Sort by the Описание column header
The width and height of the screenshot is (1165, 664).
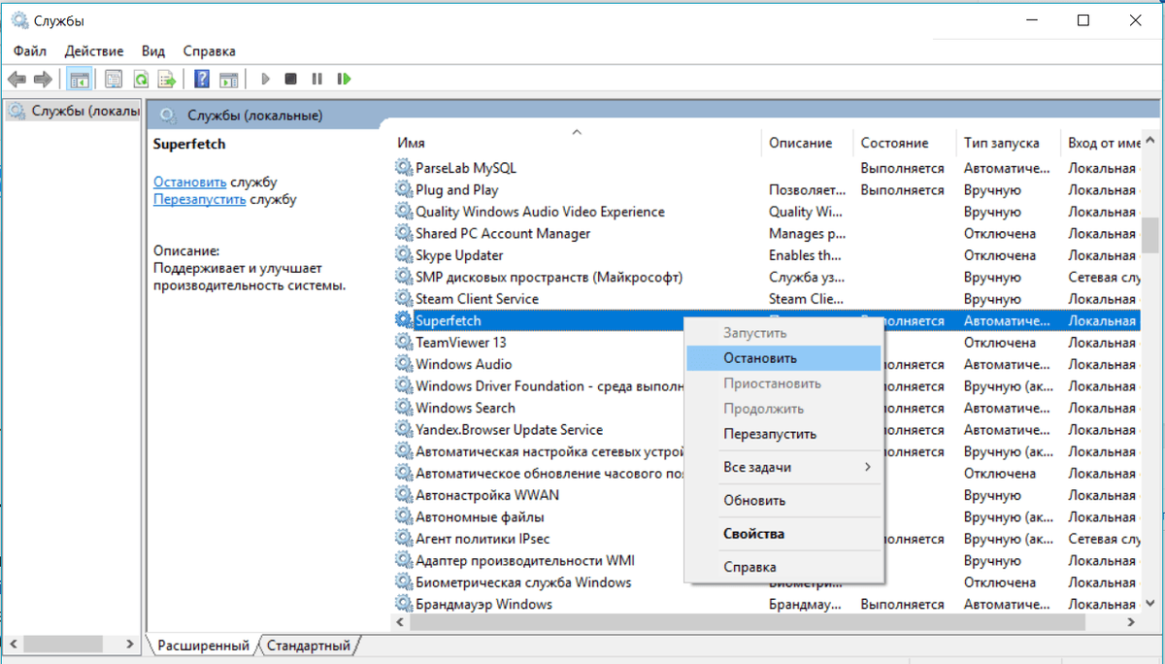click(x=806, y=143)
